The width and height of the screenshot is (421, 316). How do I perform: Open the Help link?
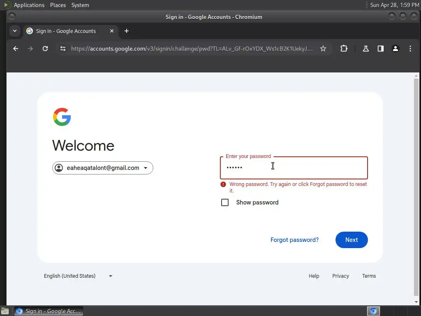click(x=314, y=276)
